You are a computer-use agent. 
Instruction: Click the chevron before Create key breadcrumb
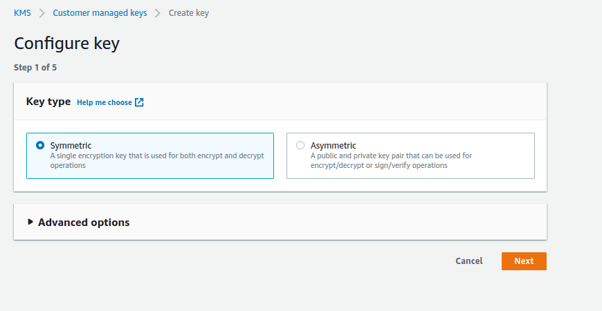(158, 13)
